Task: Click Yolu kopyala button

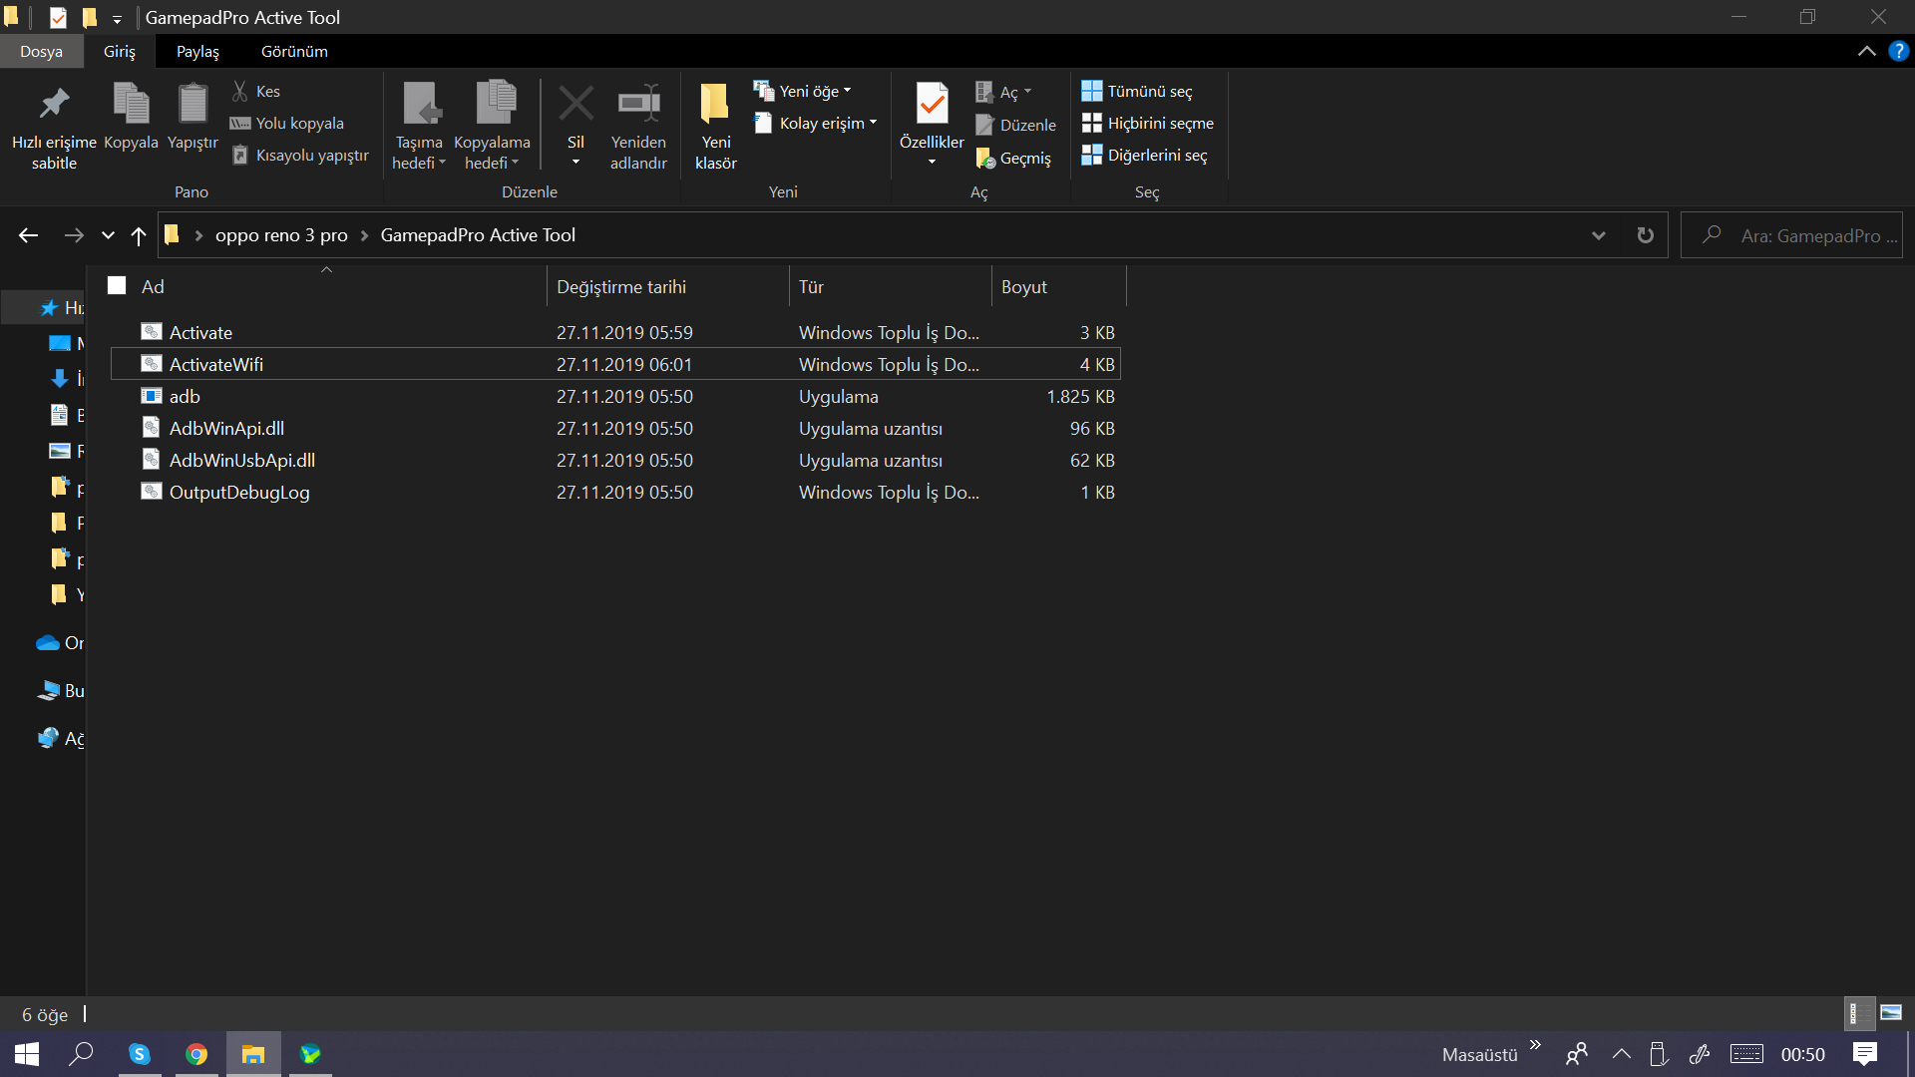Action: click(288, 123)
